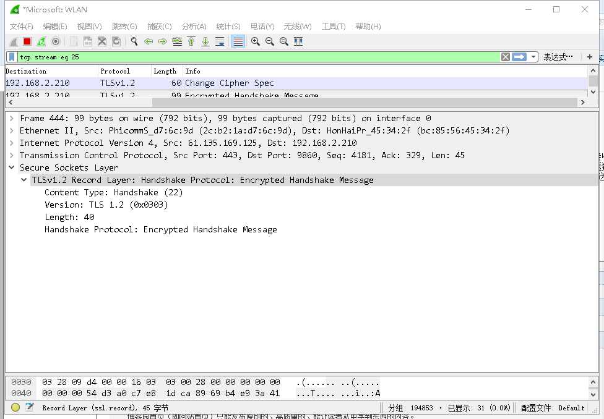The width and height of the screenshot is (604, 419).
Task: Open the 无线(W) menu
Action: click(298, 26)
